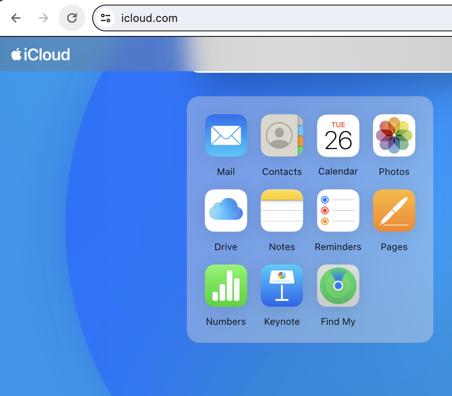Open the iCloud Drive icon

click(x=226, y=210)
